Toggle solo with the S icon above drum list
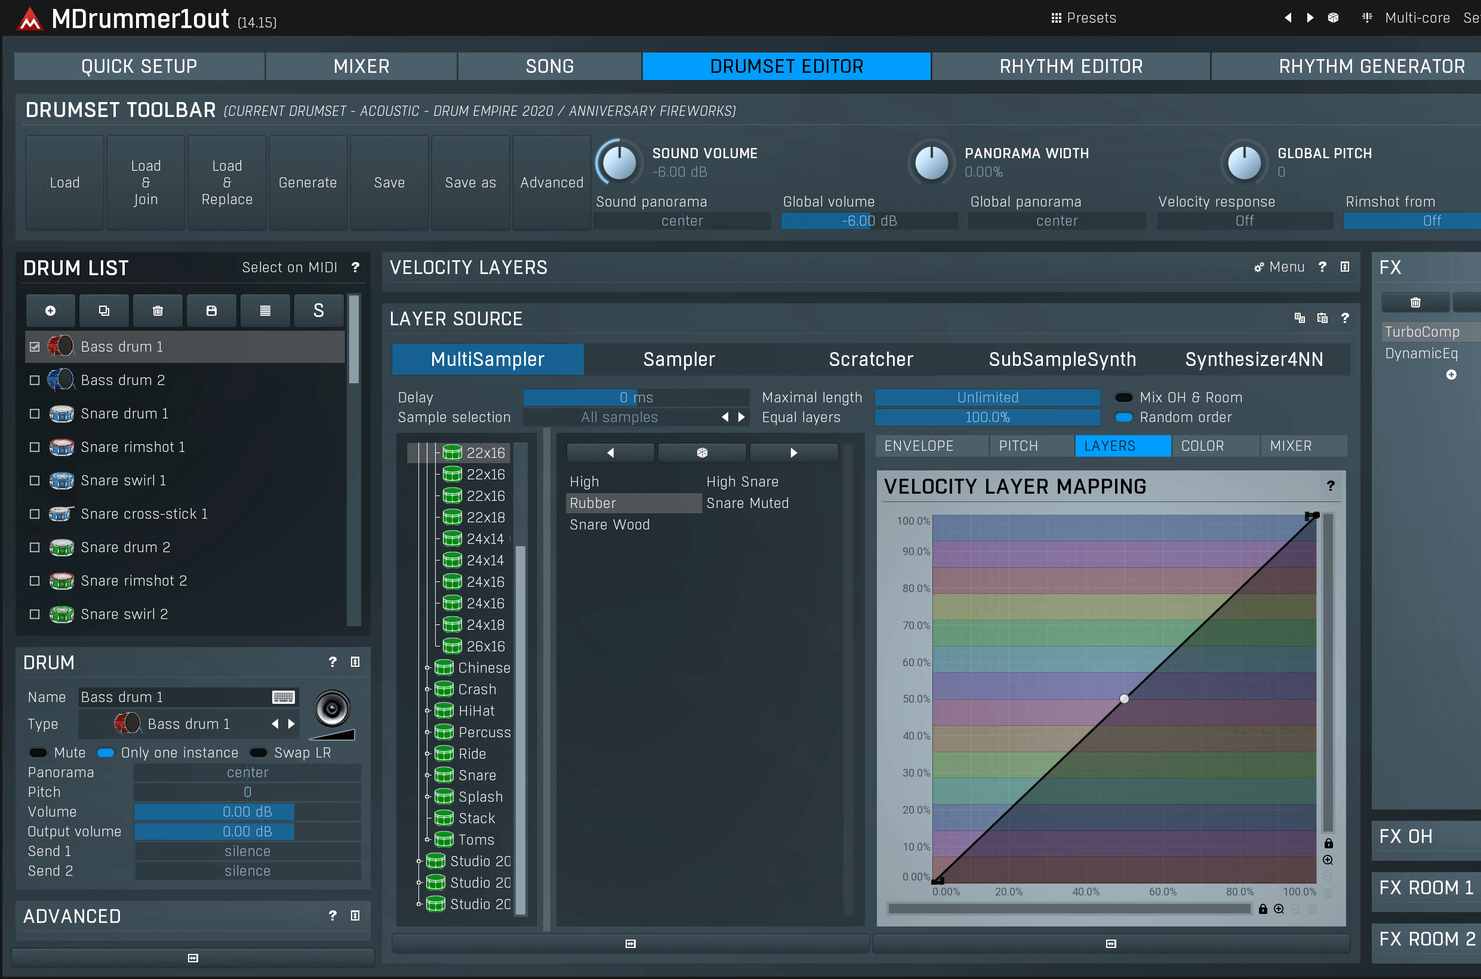 pyautogui.click(x=318, y=310)
